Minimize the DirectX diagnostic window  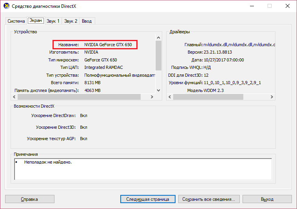pos(252,6)
